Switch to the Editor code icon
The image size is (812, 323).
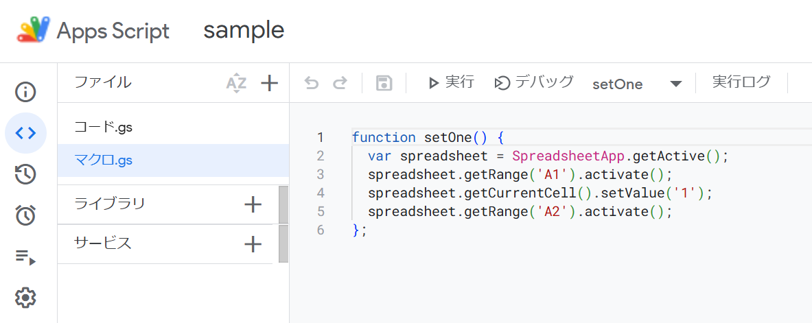point(25,133)
